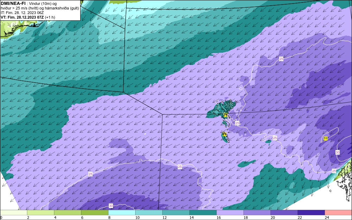Click the 'VT: Fim. 28.12.2023 07Z (+1 h)' valid time

click(28, 17)
